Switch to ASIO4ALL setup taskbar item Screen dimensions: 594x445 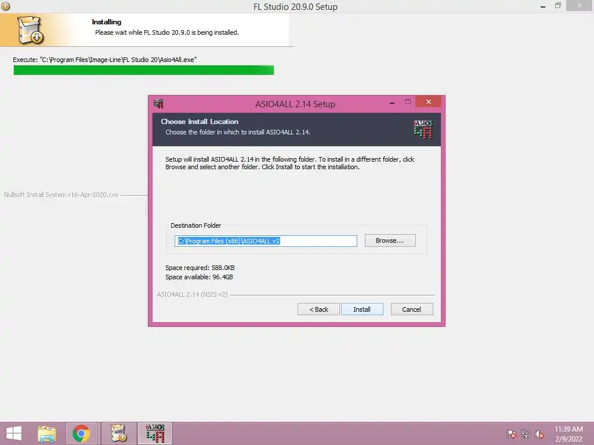(155, 433)
